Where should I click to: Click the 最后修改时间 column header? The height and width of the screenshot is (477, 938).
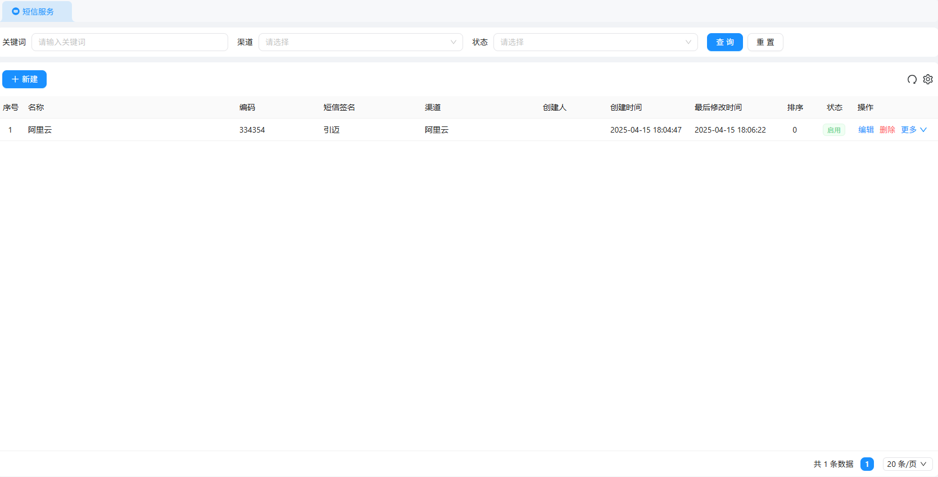pyautogui.click(x=718, y=107)
